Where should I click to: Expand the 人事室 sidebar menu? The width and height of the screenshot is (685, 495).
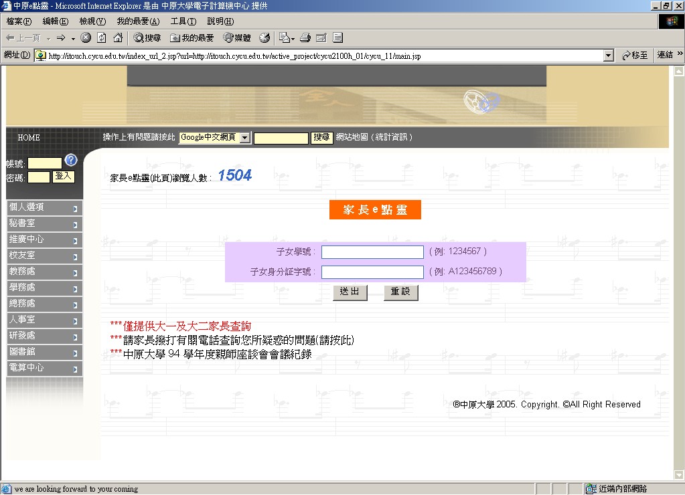pos(44,320)
